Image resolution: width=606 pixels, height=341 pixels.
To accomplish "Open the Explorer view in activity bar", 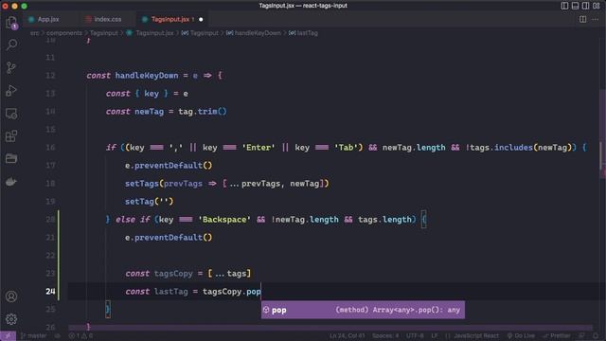I will (x=11, y=23).
